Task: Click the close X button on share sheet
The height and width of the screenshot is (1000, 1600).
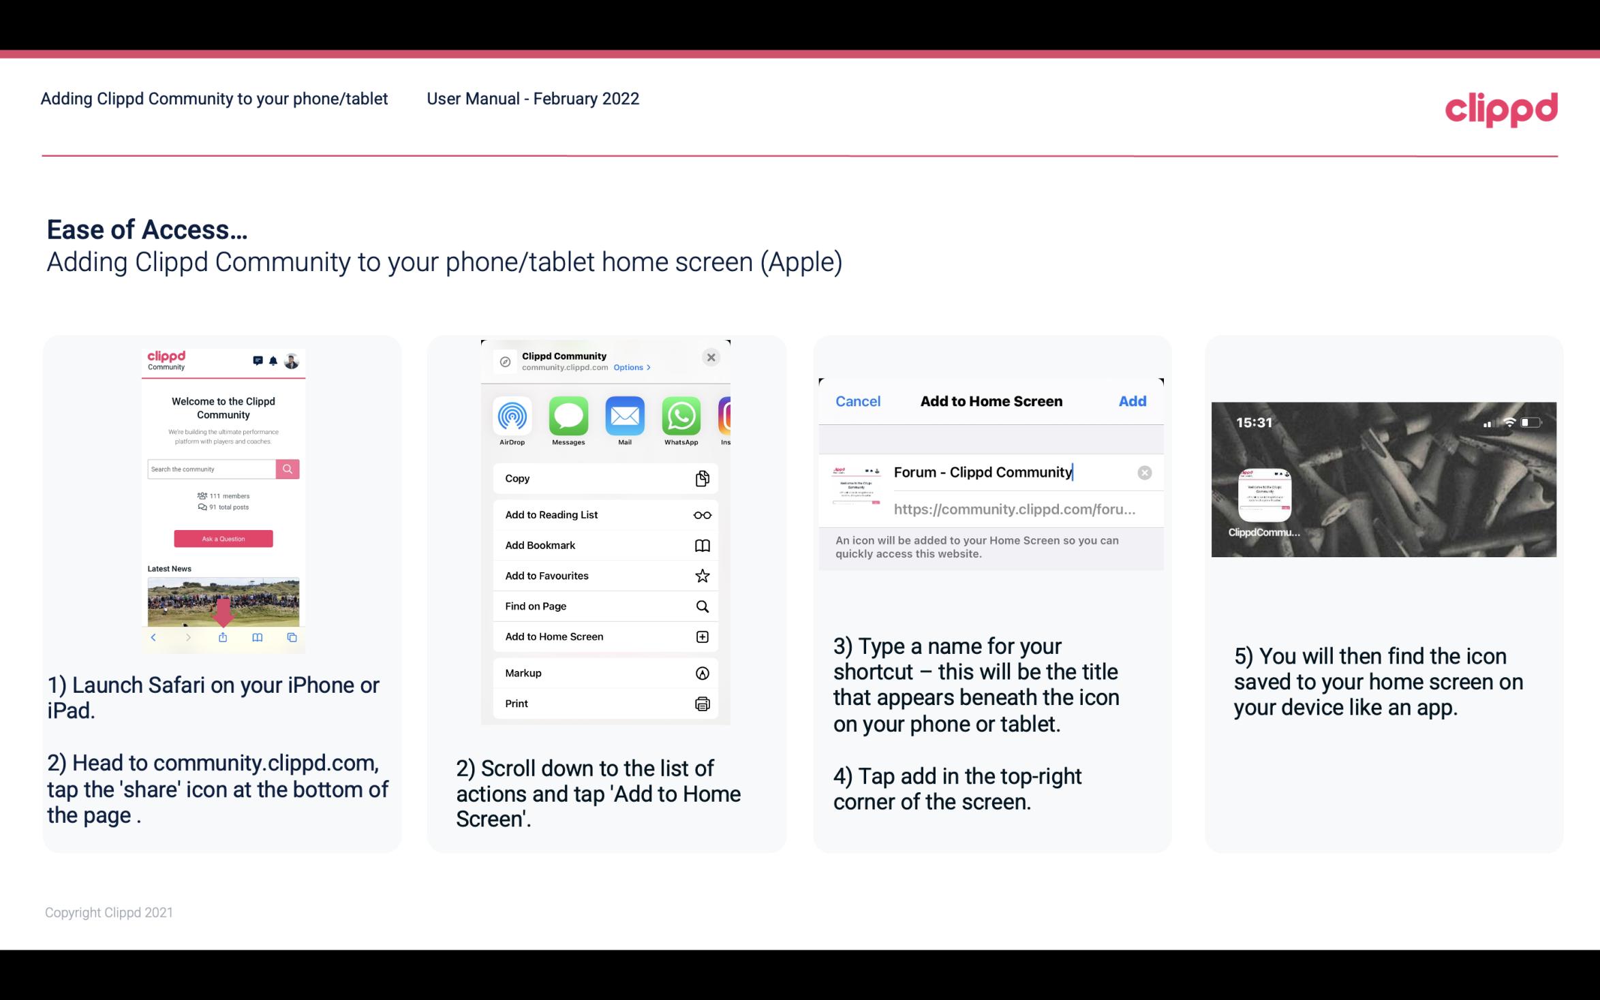Action: click(x=711, y=357)
